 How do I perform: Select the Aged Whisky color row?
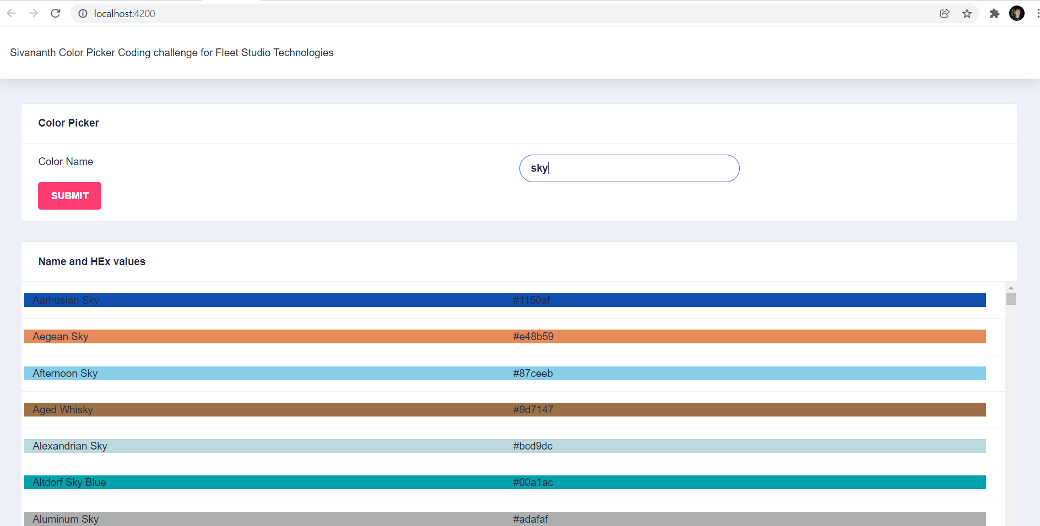(x=275, y=409)
